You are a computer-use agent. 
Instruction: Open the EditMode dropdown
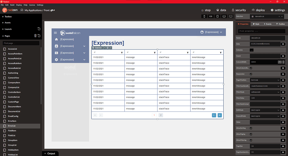click(265, 110)
